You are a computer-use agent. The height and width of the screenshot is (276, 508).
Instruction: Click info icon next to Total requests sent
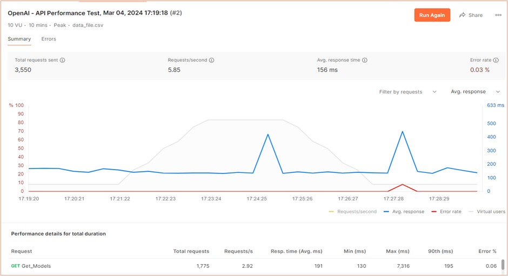[x=63, y=60]
